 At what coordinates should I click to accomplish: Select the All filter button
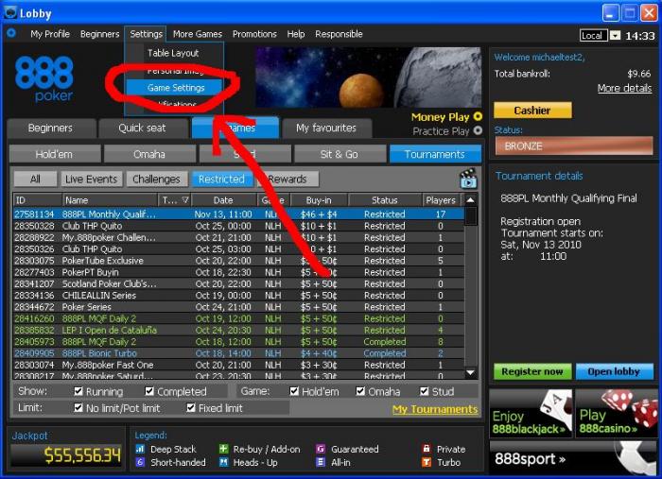coord(36,180)
